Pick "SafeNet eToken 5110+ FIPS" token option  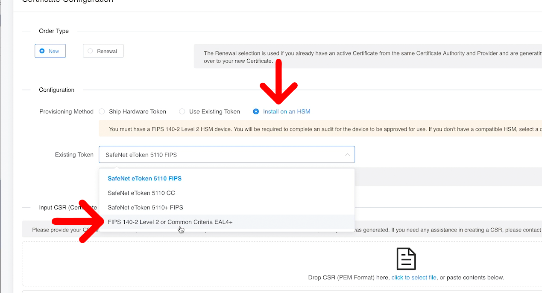(x=145, y=207)
